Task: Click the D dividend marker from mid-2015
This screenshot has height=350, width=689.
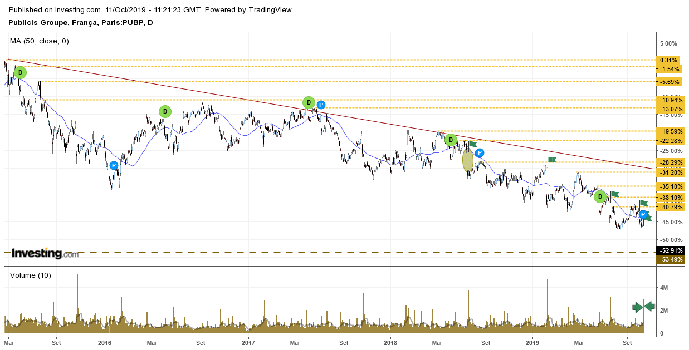Action: coord(20,72)
